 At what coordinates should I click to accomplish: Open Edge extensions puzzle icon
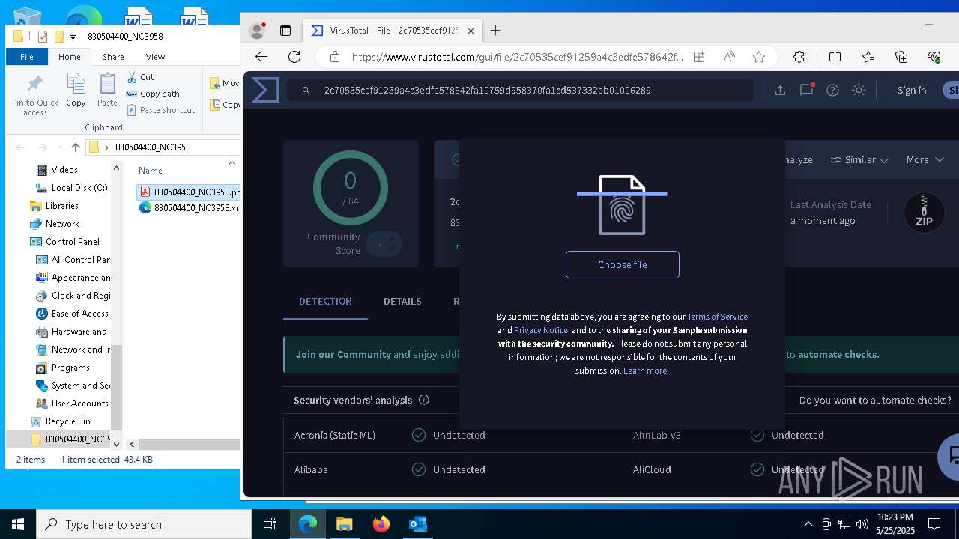pyautogui.click(x=799, y=57)
